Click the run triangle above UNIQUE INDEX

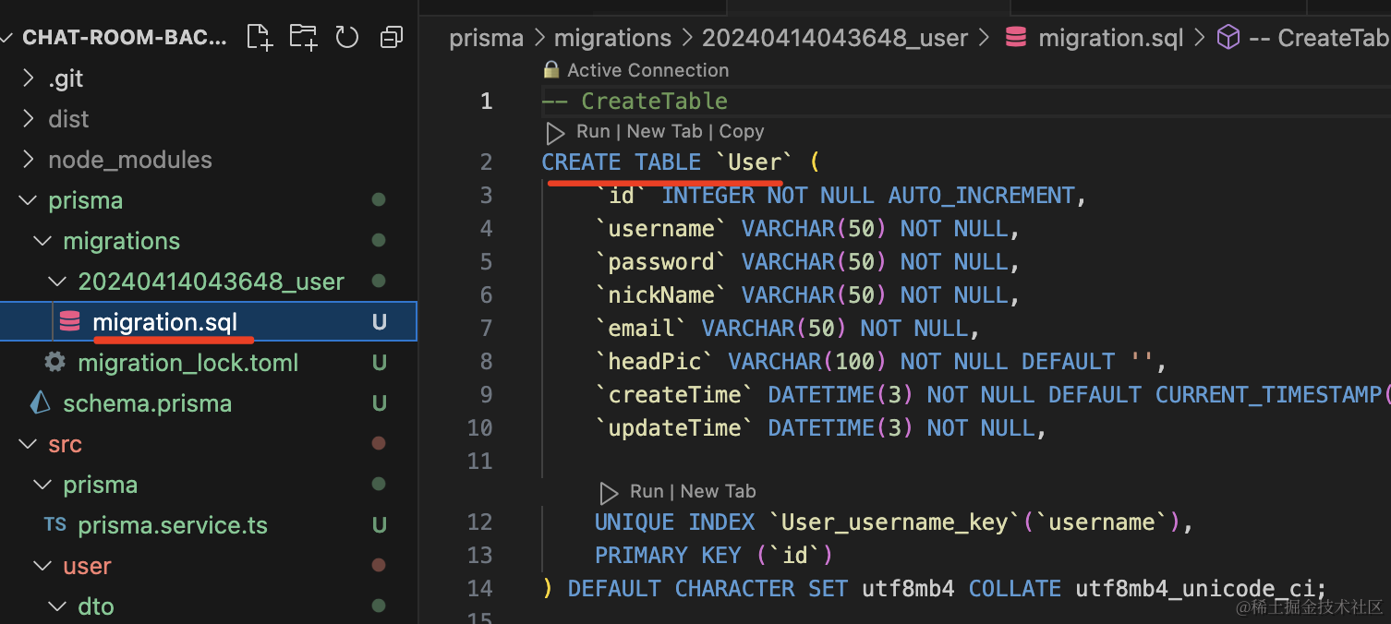pos(608,492)
